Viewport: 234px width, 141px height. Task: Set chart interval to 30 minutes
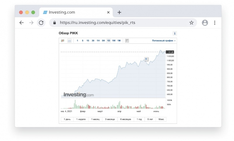93,41
